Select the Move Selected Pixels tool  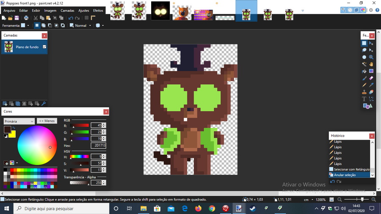pyautogui.click(x=371, y=43)
